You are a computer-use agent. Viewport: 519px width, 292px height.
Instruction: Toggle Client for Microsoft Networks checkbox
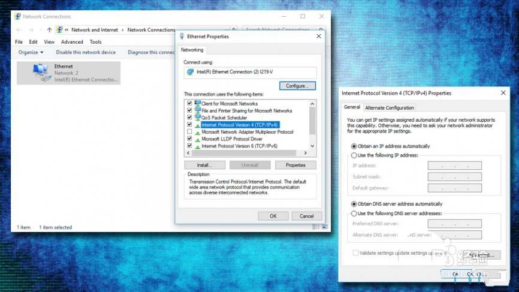click(189, 103)
